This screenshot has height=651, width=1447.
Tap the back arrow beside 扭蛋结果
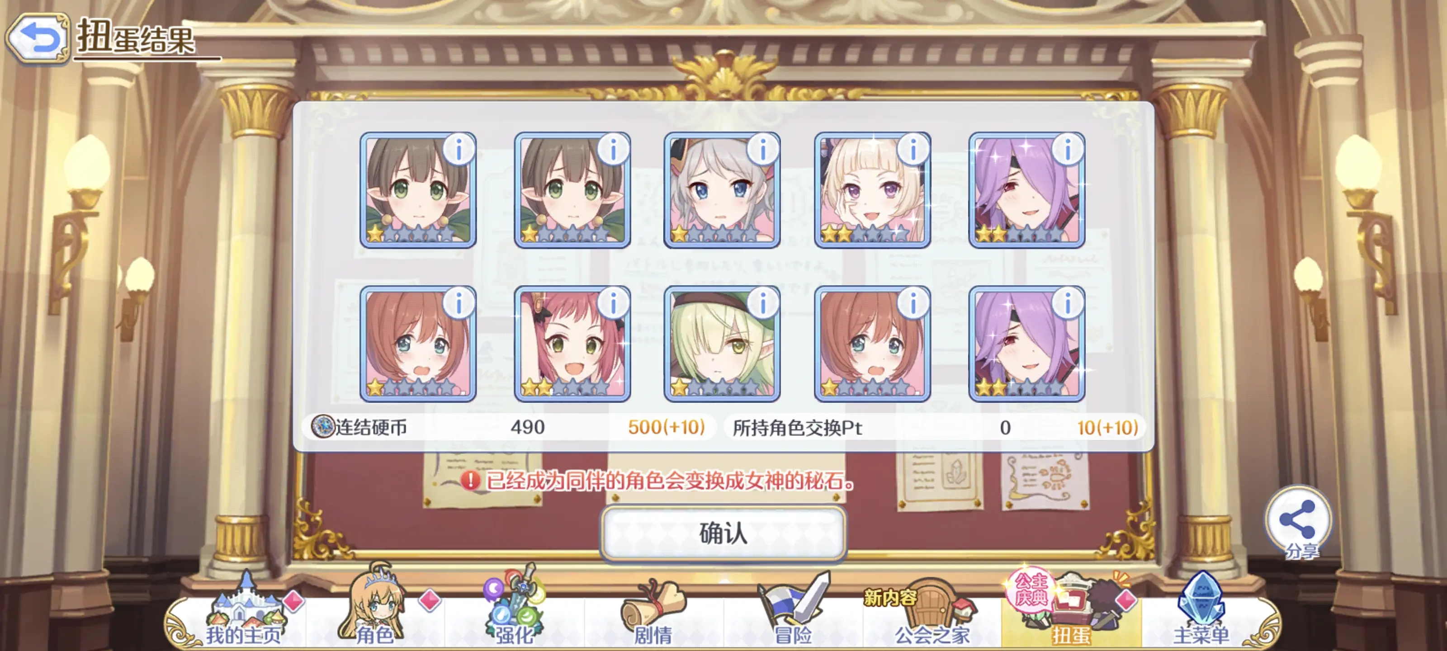38,38
